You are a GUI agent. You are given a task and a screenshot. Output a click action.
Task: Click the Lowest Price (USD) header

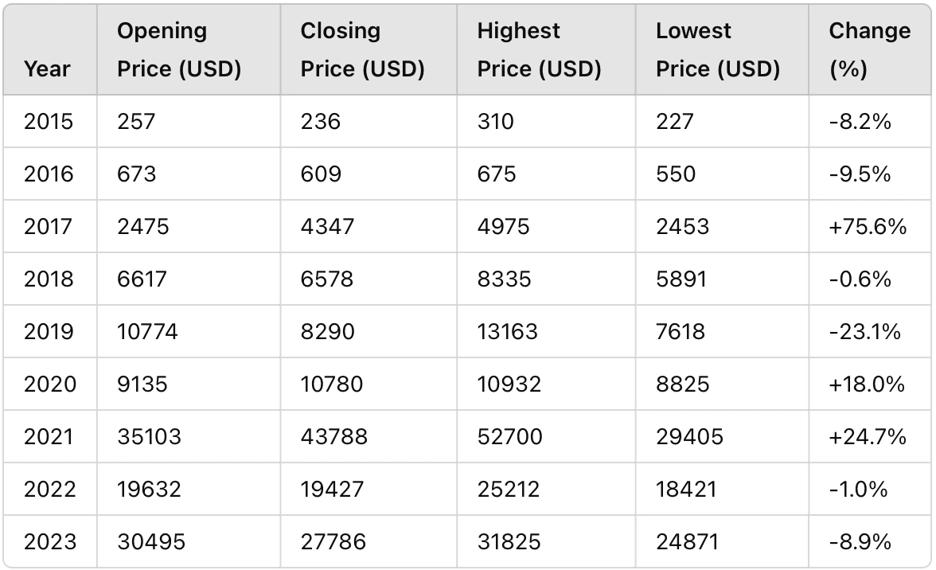click(x=718, y=49)
